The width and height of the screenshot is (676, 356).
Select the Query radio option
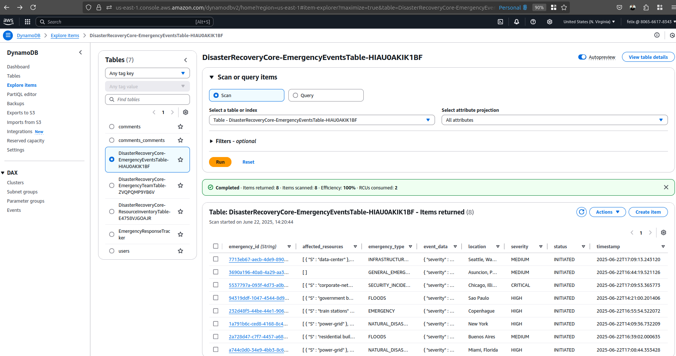click(295, 95)
